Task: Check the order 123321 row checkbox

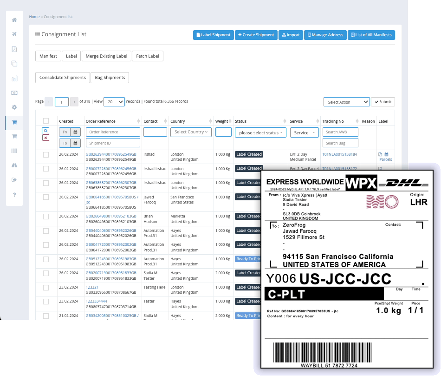Action: (46, 288)
